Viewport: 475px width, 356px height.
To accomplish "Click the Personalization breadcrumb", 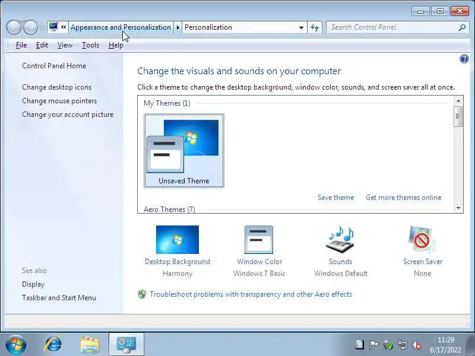I will point(208,27).
